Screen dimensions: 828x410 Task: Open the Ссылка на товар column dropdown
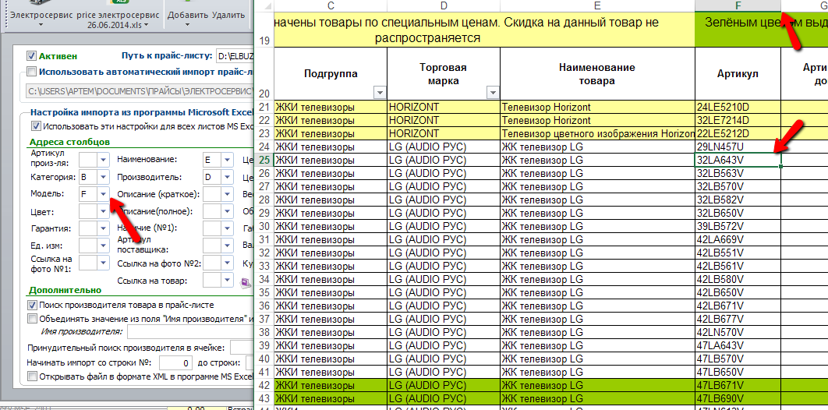point(227,281)
